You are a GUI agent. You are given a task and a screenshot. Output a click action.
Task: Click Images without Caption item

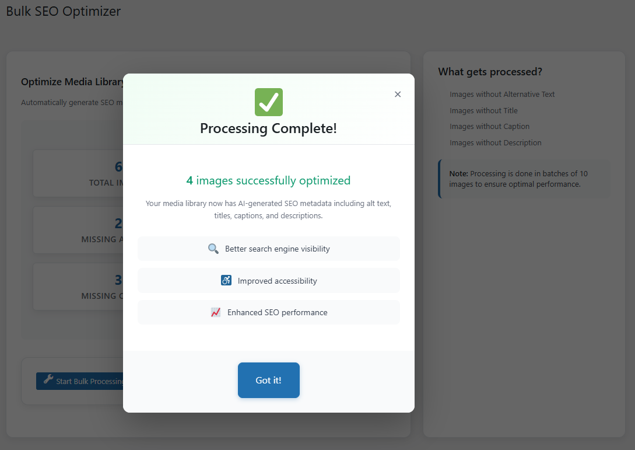(x=489, y=126)
